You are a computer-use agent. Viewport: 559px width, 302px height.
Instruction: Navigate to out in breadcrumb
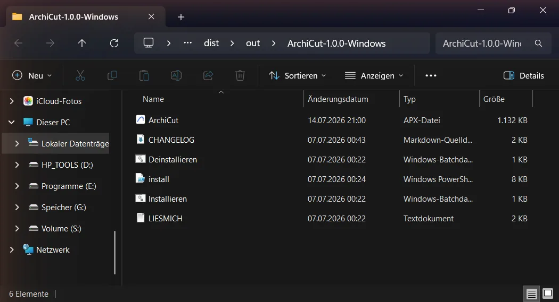point(253,44)
